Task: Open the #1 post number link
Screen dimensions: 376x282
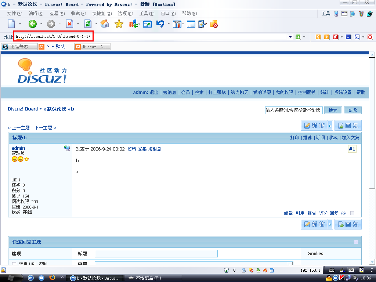Action: 352,149
